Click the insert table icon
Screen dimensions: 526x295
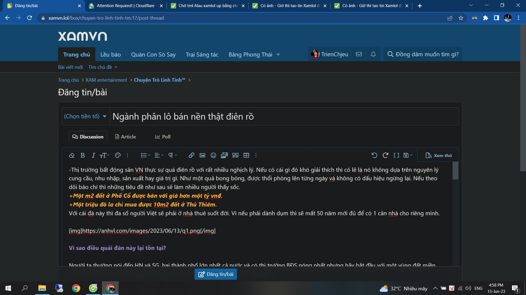(x=246, y=155)
